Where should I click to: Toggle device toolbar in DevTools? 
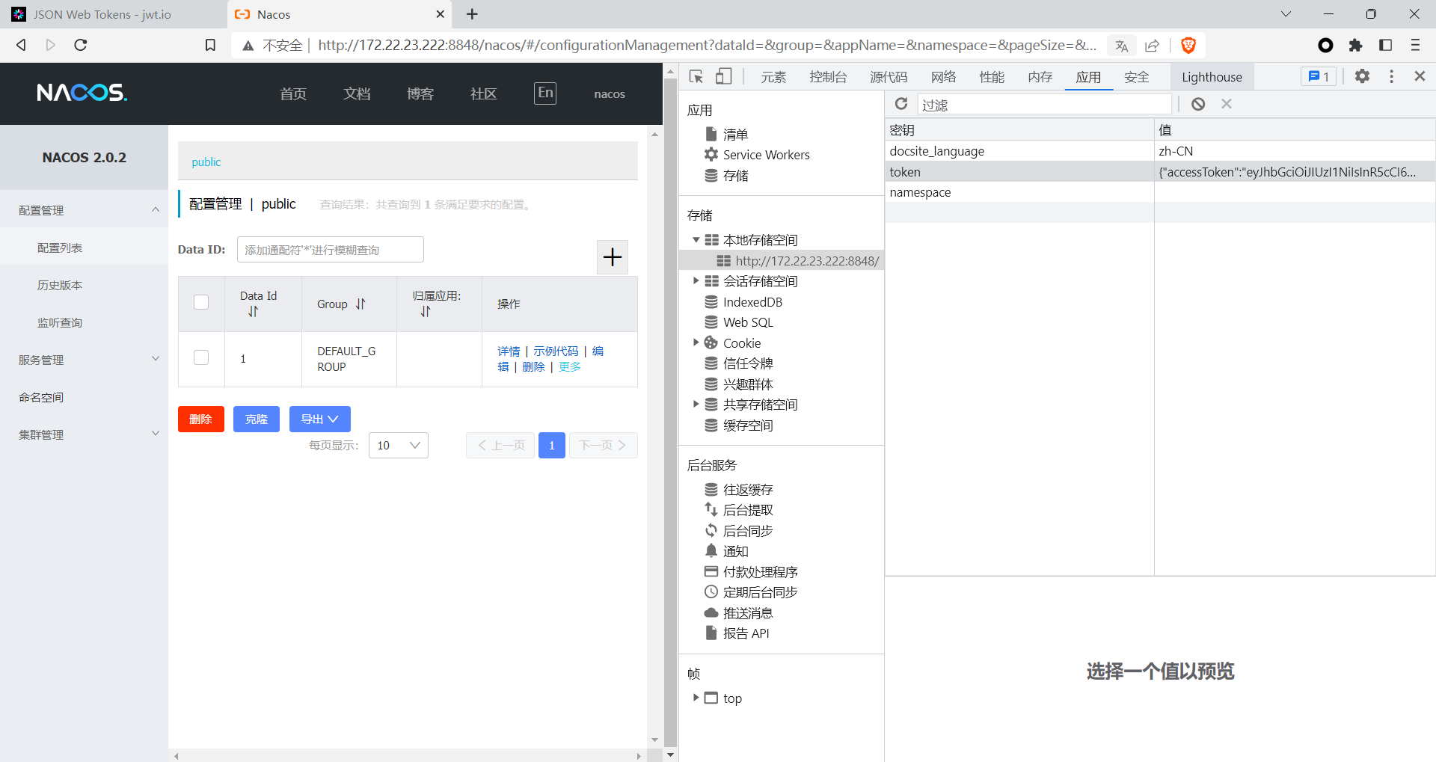[723, 76]
